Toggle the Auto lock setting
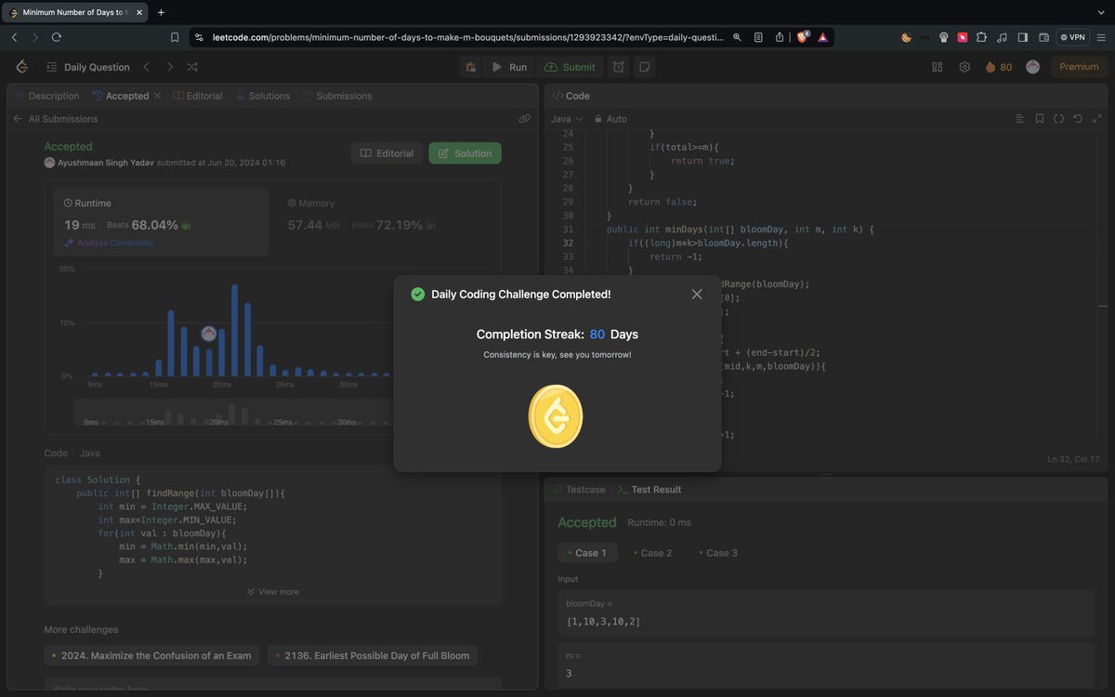The width and height of the screenshot is (1115, 697). coord(610,119)
